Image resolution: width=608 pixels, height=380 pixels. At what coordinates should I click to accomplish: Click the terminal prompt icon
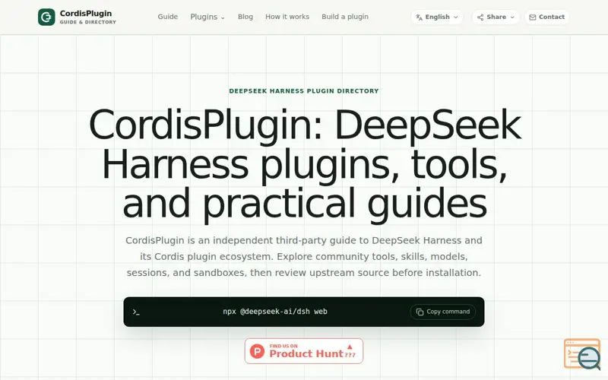coord(136,312)
